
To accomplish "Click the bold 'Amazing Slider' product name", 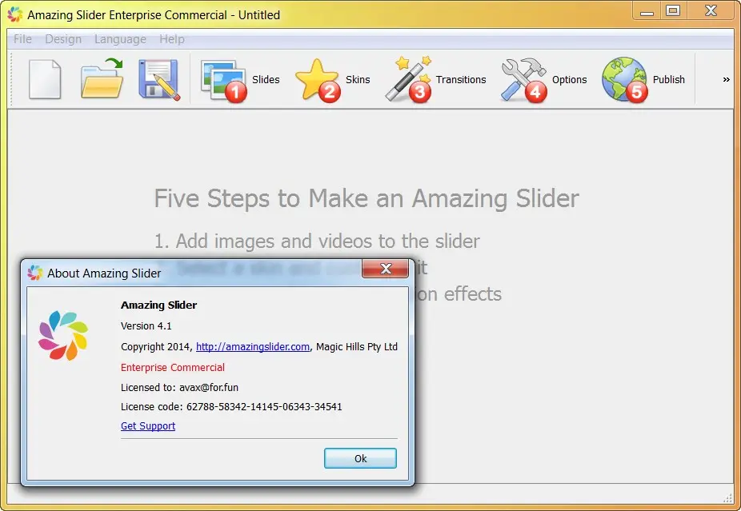I will [x=158, y=305].
